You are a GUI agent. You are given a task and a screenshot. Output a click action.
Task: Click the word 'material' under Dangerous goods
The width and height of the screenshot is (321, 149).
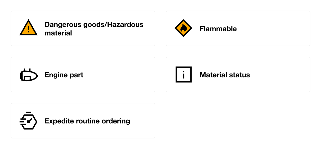pos(58,33)
